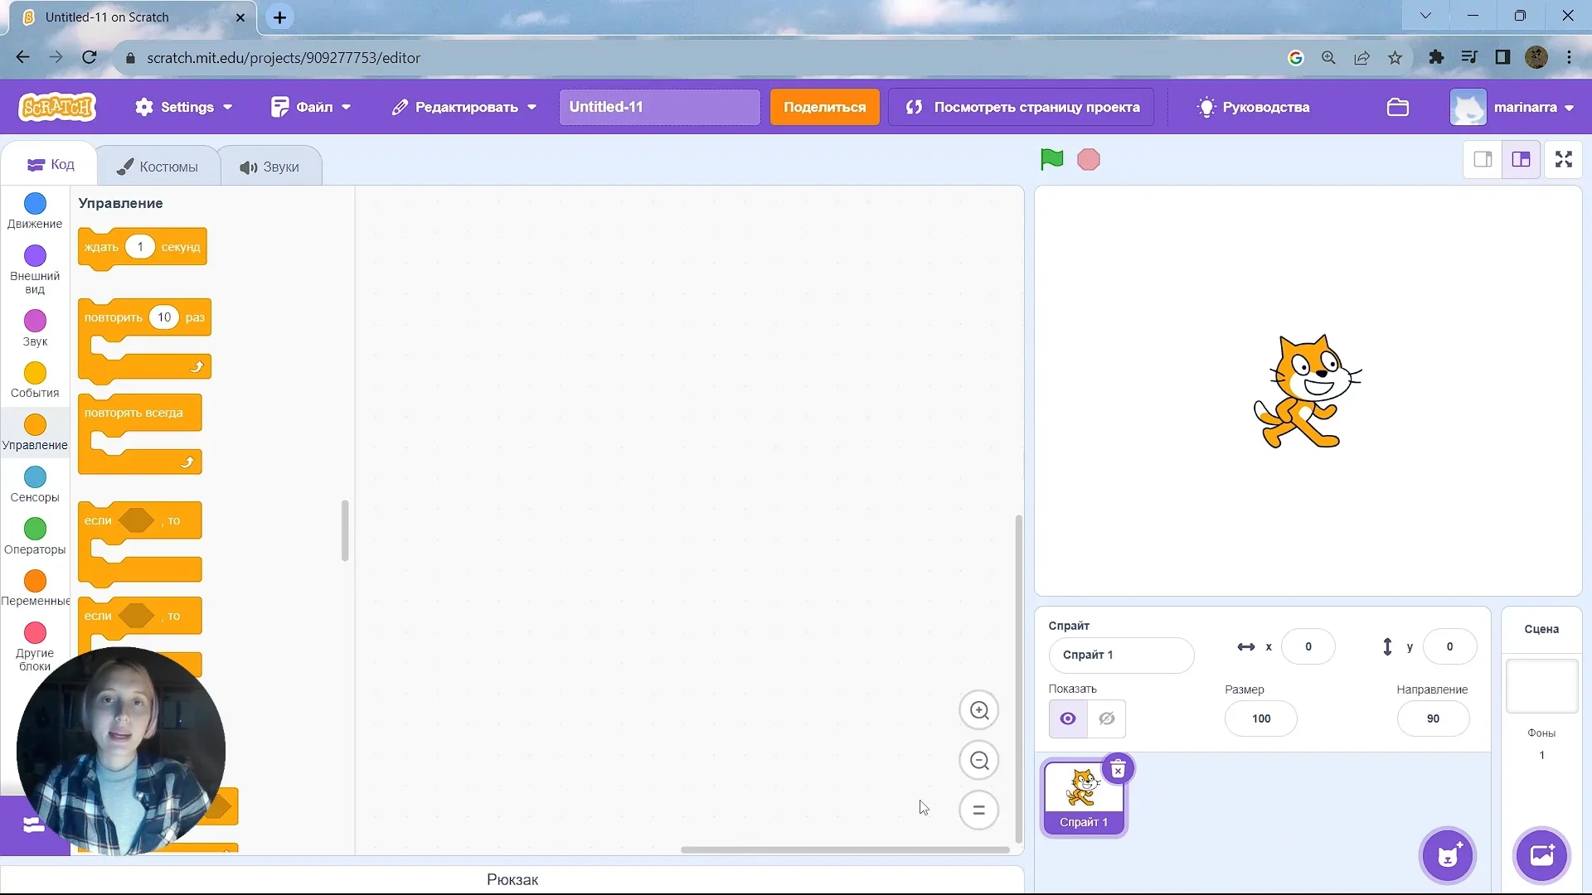
Task: Select the Движение blue category circle
Action: (x=35, y=204)
